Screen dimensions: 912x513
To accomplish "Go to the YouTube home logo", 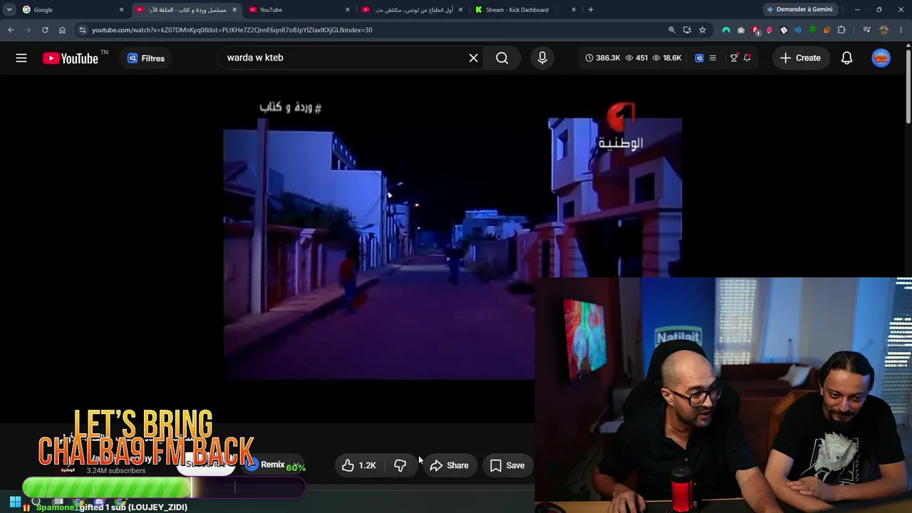I will (71, 58).
